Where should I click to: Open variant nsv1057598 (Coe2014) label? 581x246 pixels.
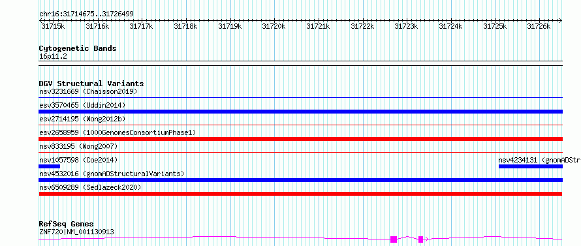pos(78,160)
